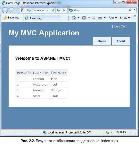Screen dimensions: 139x144
Task: Open the Safety menu
Action: [x=125, y=18]
